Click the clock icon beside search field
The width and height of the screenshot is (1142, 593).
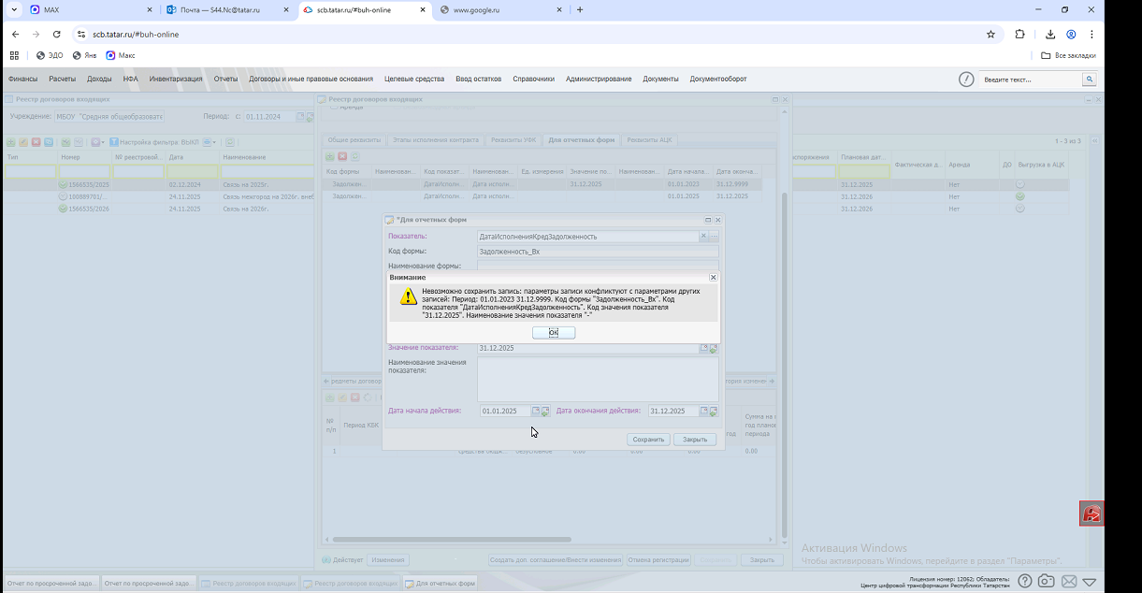(966, 80)
